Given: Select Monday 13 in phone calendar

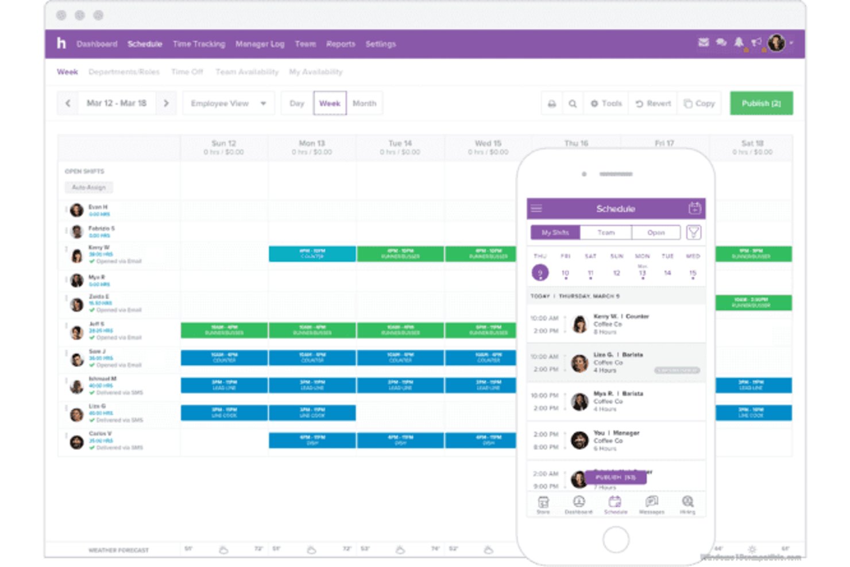Looking at the screenshot, I should point(642,273).
